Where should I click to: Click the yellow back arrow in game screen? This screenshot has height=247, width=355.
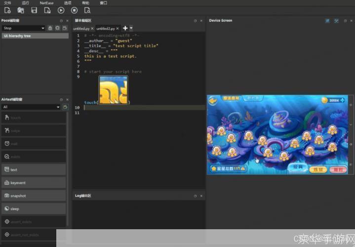[213, 100]
